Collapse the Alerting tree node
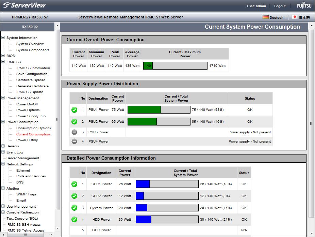Screen dimensions: 315x237 (x=3, y=188)
